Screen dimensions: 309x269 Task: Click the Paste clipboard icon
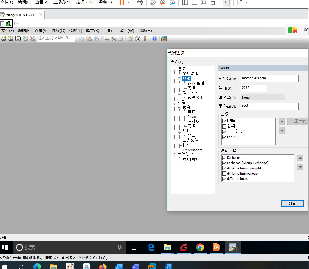89,39
